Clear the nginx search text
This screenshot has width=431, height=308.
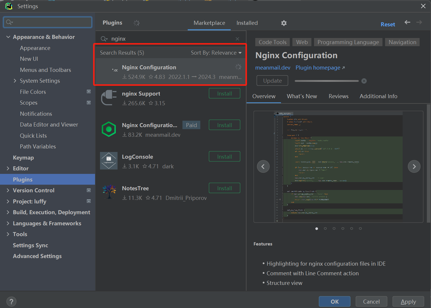coord(237,39)
